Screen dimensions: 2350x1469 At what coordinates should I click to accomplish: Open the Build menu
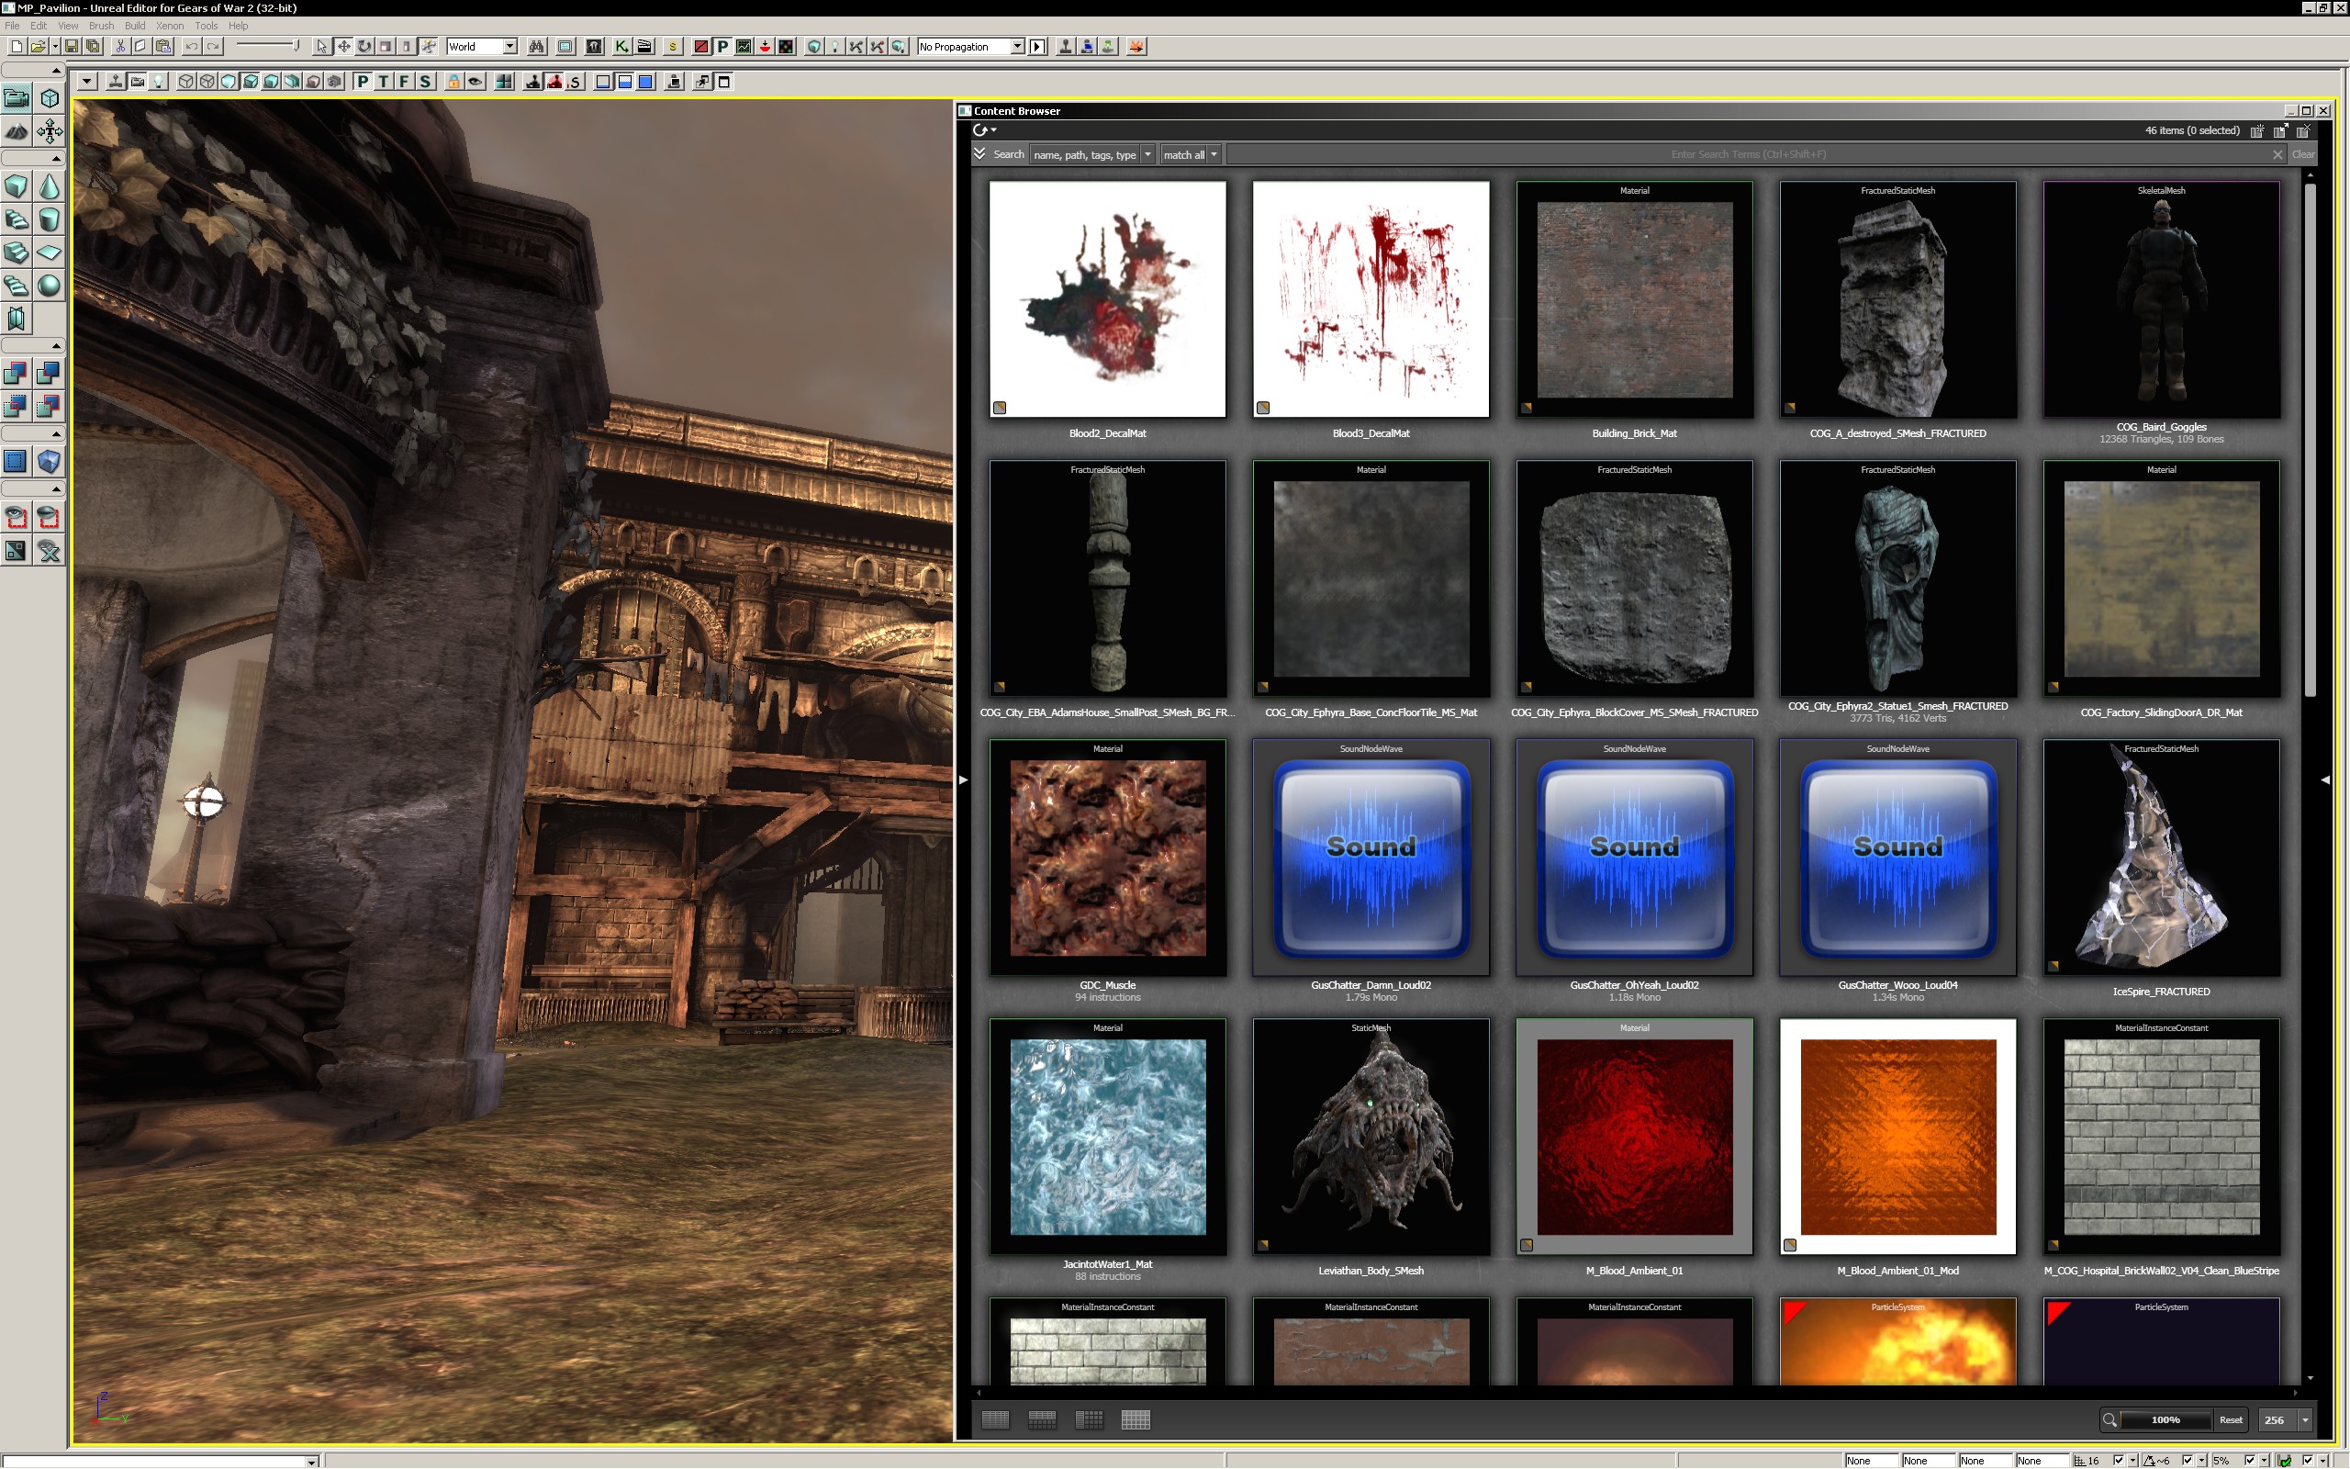(x=135, y=26)
